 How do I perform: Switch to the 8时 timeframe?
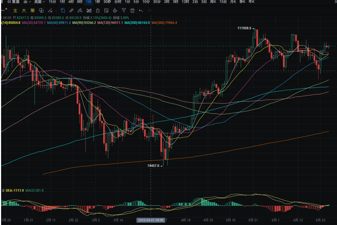tap(80, 2)
